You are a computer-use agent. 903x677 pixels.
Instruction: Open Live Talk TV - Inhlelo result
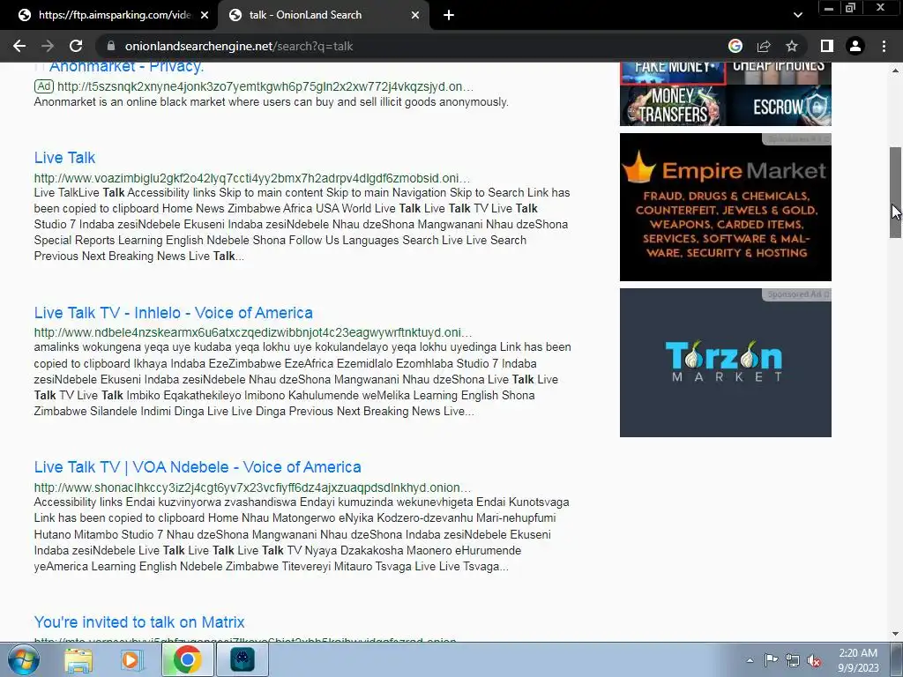[174, 313]
